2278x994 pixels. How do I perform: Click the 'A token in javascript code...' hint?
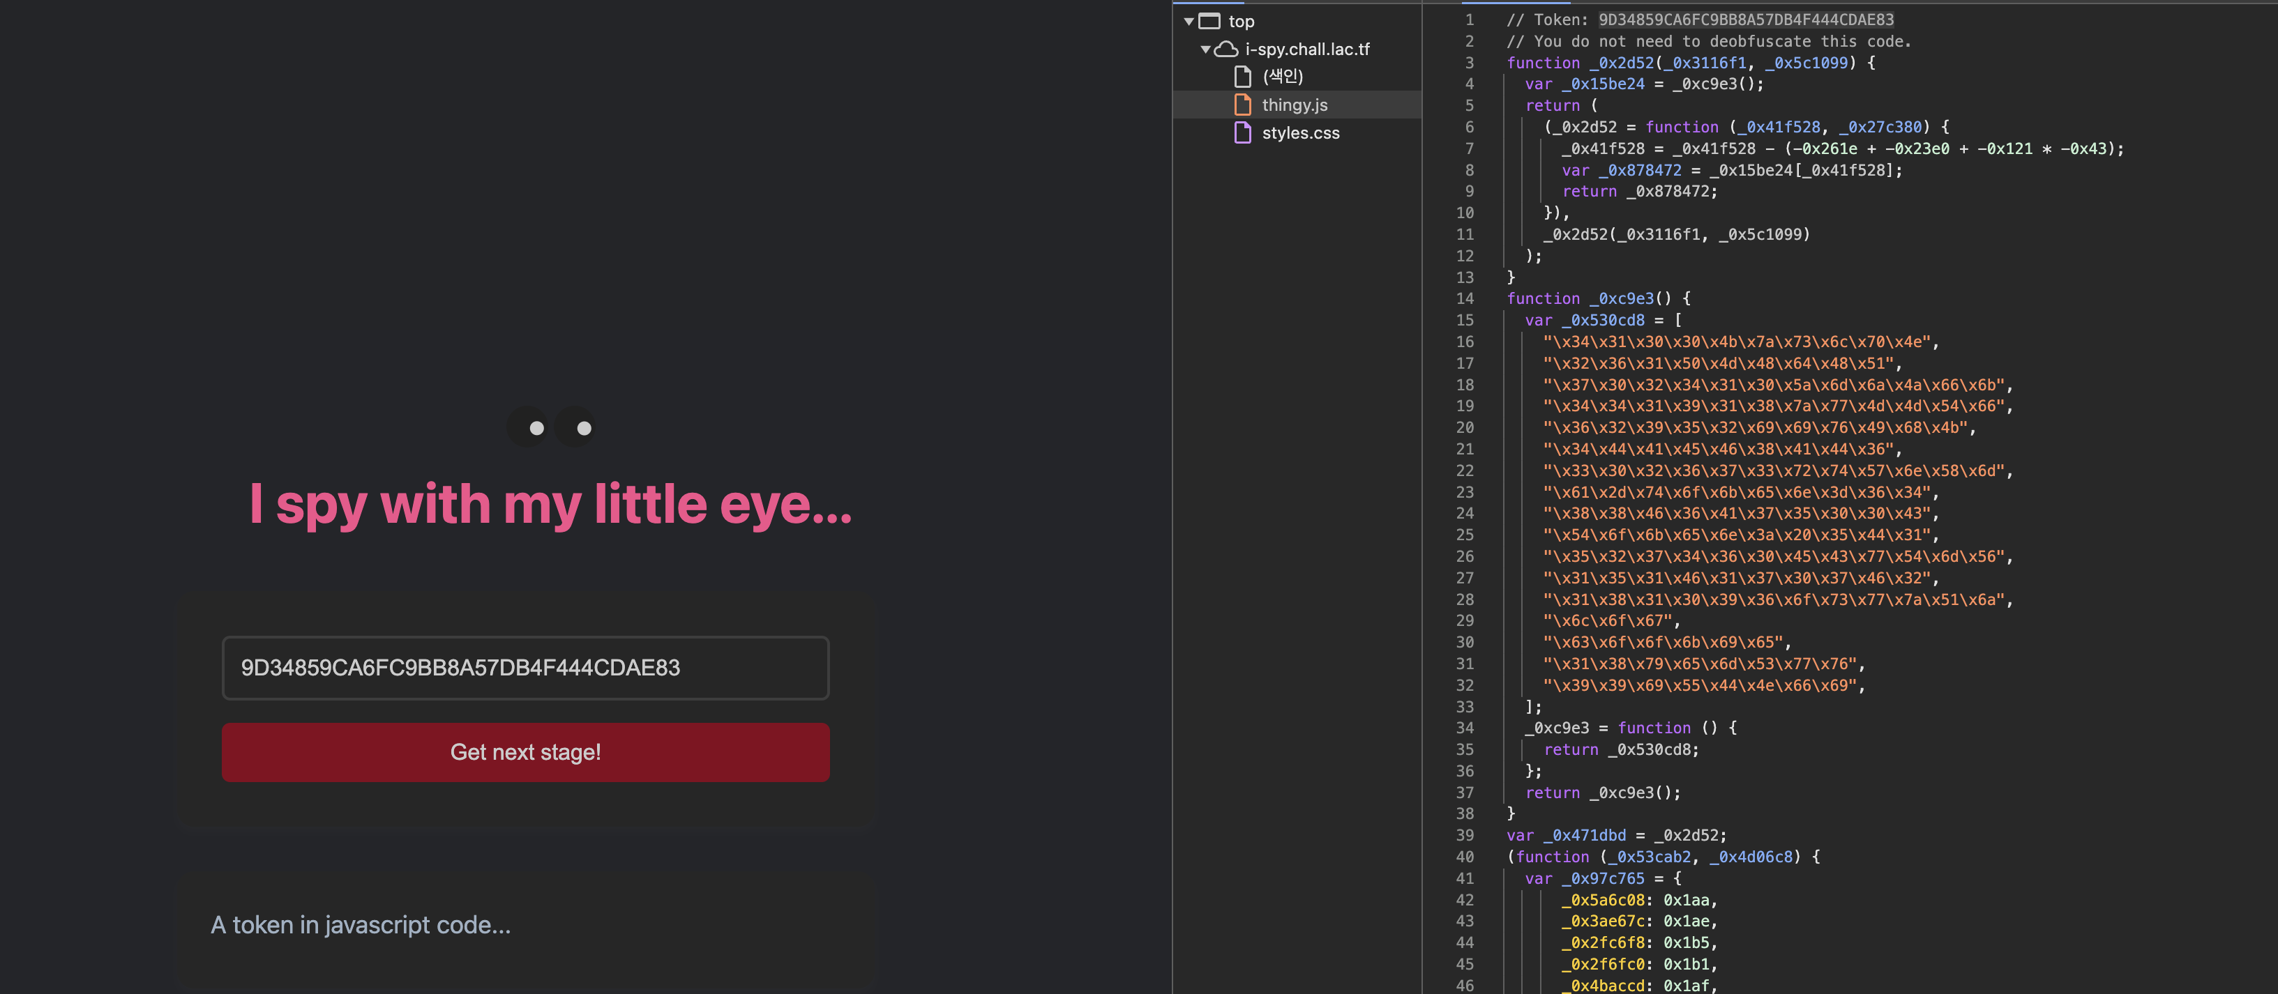point(361,925)
